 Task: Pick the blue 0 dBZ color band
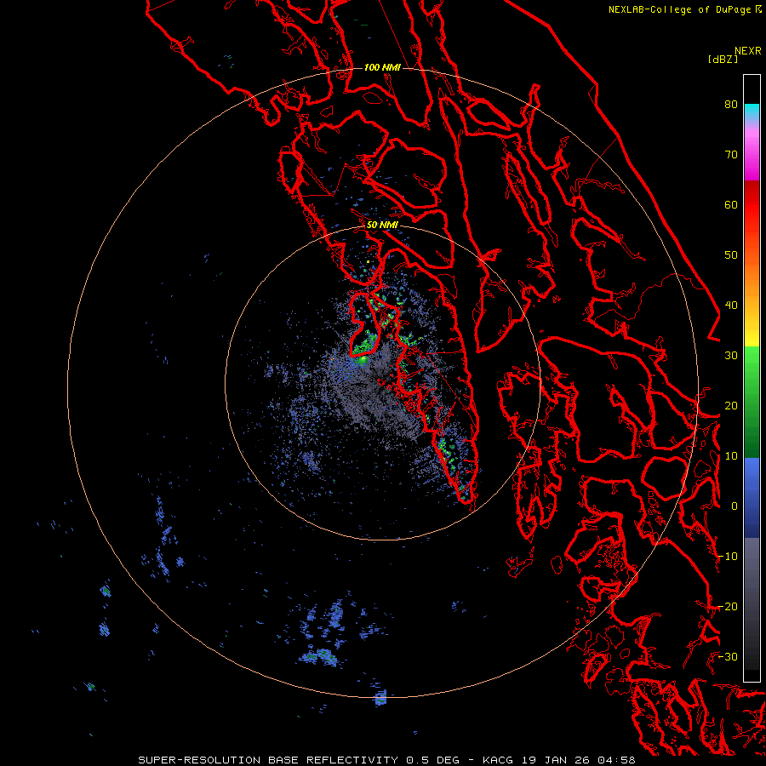pyautogui.click(x=752, y=506)
